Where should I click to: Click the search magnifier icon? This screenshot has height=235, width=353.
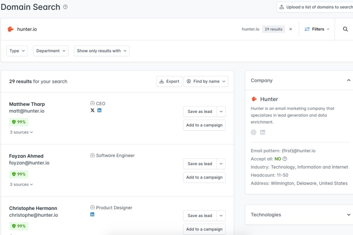[345, 29]
